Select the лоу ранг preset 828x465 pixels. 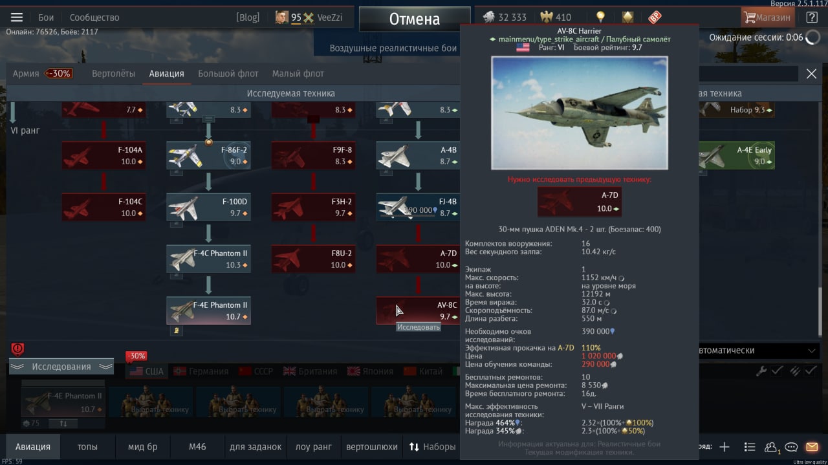(313, 447)
